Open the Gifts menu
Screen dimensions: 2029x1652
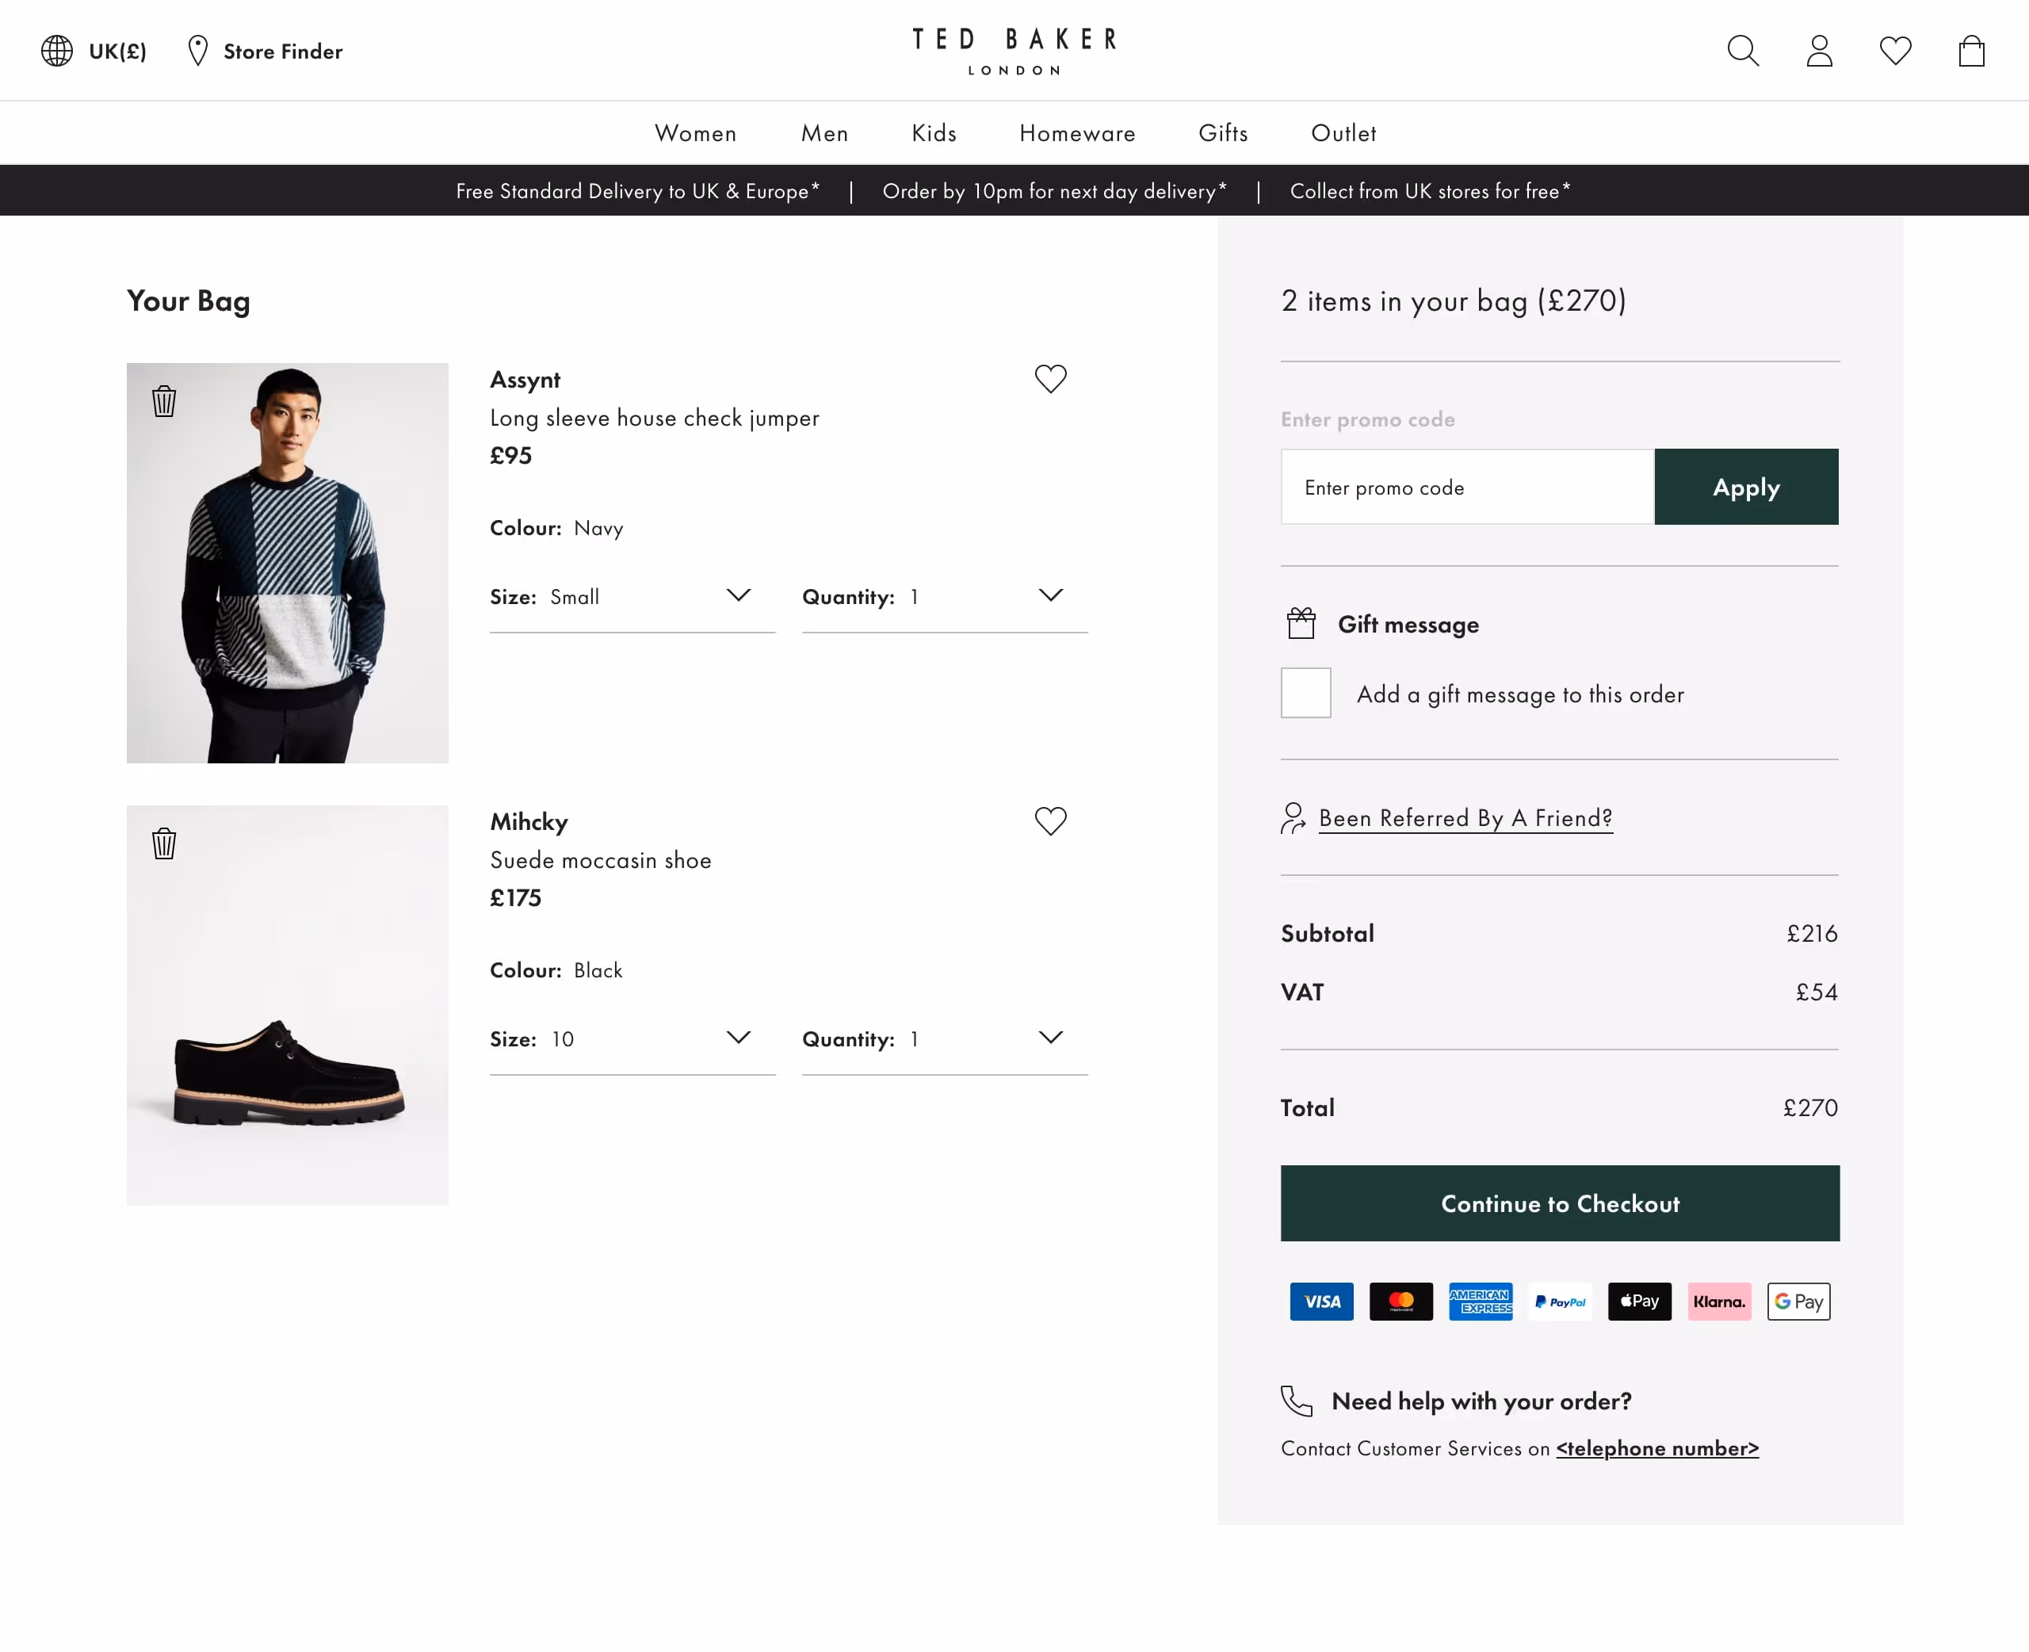[x=1223, y=133]
